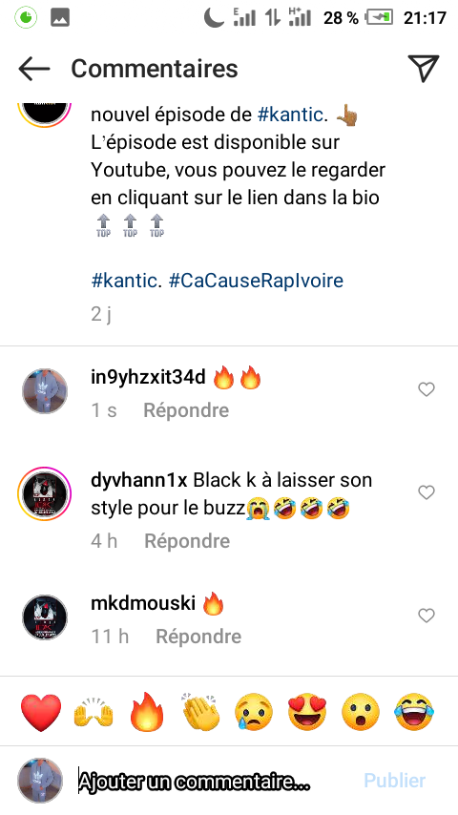Tap the Publier button
Screen dimensions: 458x815
click(x=395, y=781)
